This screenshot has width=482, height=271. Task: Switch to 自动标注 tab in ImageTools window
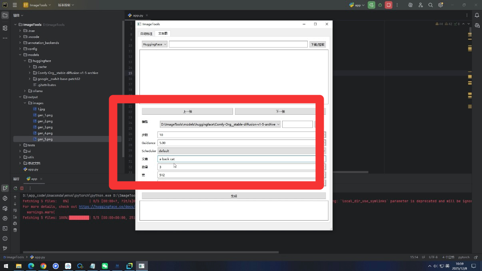point(146,34)
